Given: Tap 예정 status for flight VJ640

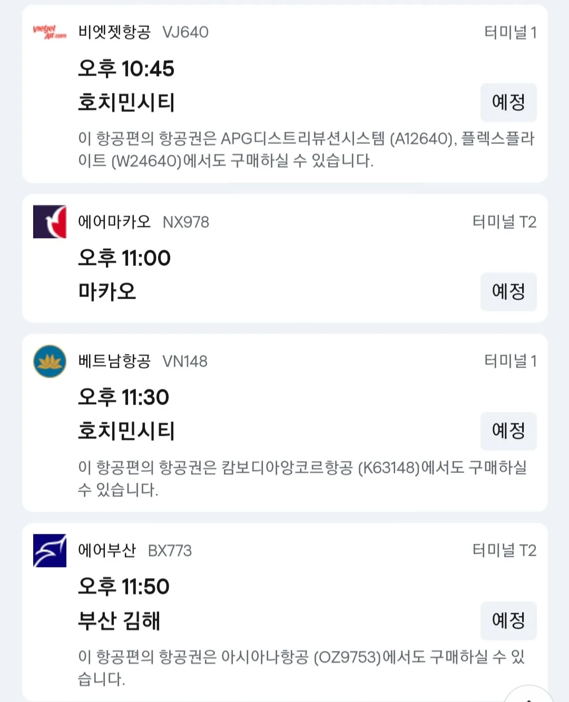Looking at the screenshot, I should tap(508, 102).
